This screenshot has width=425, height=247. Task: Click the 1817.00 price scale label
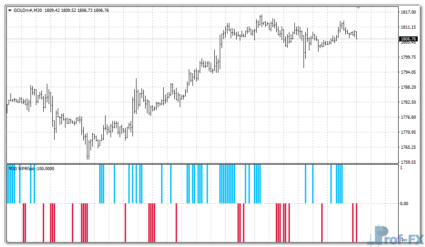coord(408,12)
